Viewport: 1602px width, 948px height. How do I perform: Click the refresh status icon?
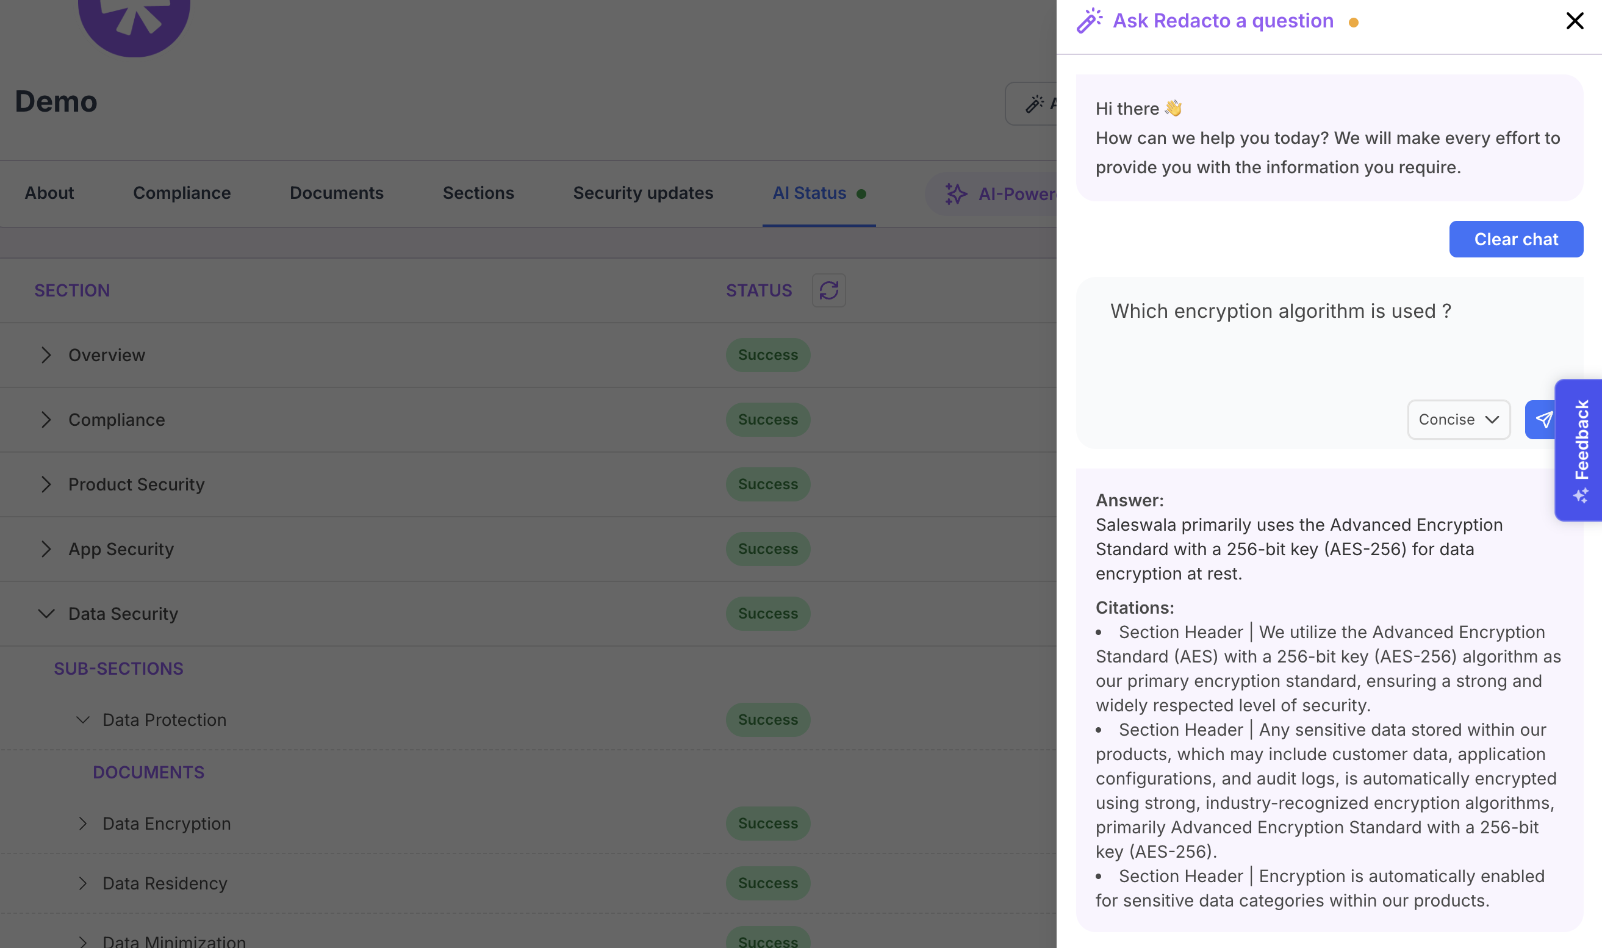point(828,290)
